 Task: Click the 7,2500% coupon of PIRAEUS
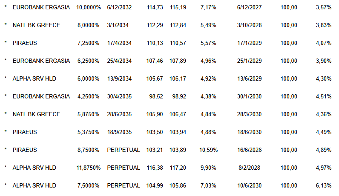coord(88,43)
